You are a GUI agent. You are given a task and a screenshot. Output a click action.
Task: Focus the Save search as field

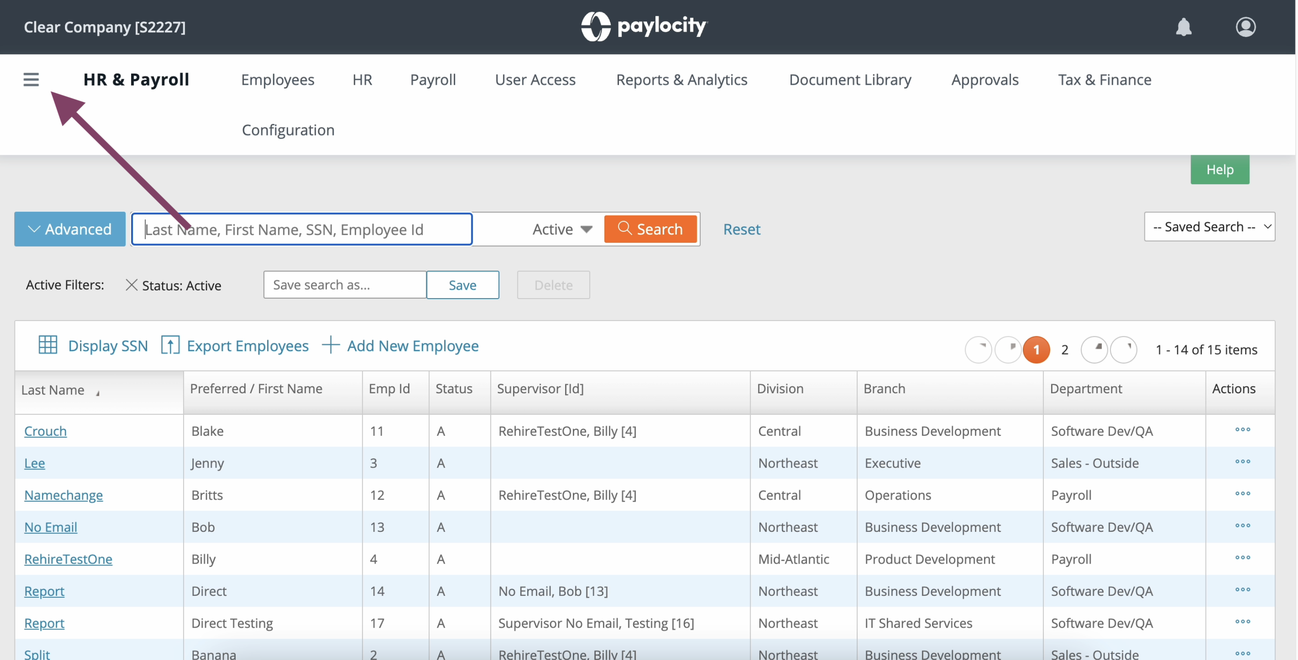(x=345, y=285)
